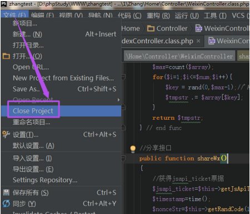
Task: Choose 新建... (N) menu entry
Action: click(61, 34)
